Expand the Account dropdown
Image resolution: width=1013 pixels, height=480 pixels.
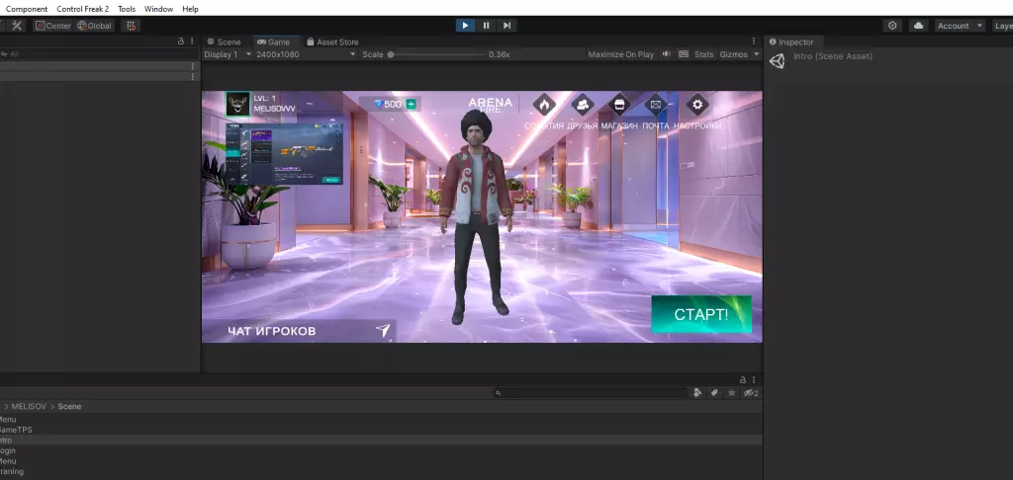coord(960,26)
